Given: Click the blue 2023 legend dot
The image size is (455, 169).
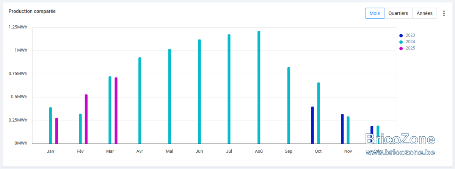Looking at the screenshot, I should pyautogui.click(x=401, y=35).
